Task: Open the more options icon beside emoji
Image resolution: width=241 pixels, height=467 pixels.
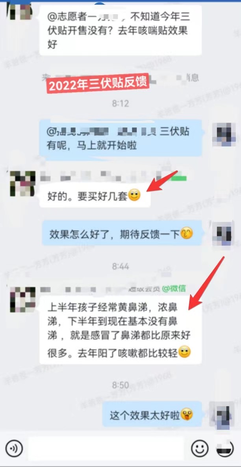Action: pos(225,448)
